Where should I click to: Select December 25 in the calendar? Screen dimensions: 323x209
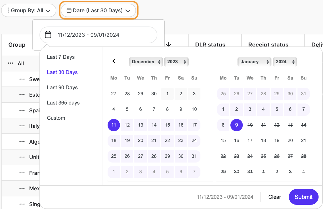point(114,156)
